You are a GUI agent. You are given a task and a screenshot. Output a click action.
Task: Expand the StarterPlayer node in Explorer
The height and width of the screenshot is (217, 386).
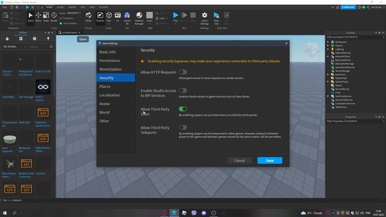pos(328,82)
